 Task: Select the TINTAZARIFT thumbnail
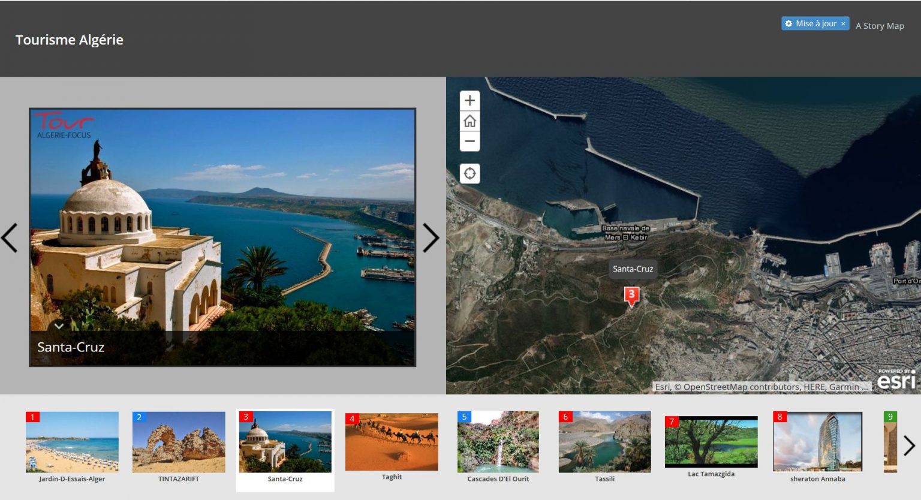179,442
